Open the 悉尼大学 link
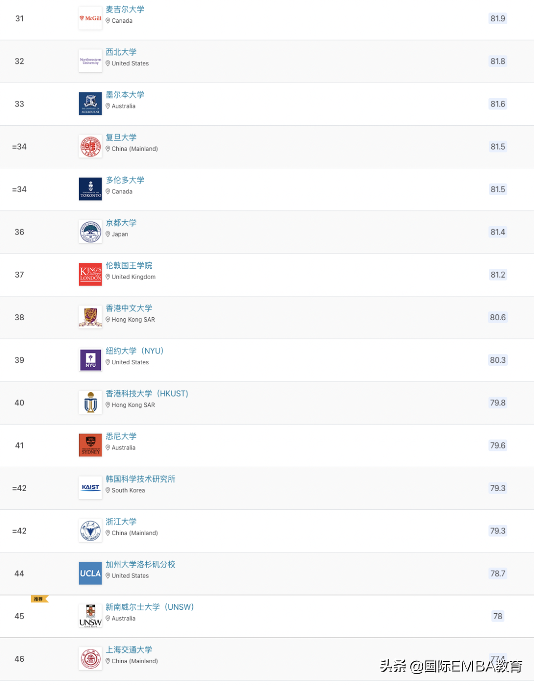The height and width of the screenshot is (685, 534). [x=121, y=436]
